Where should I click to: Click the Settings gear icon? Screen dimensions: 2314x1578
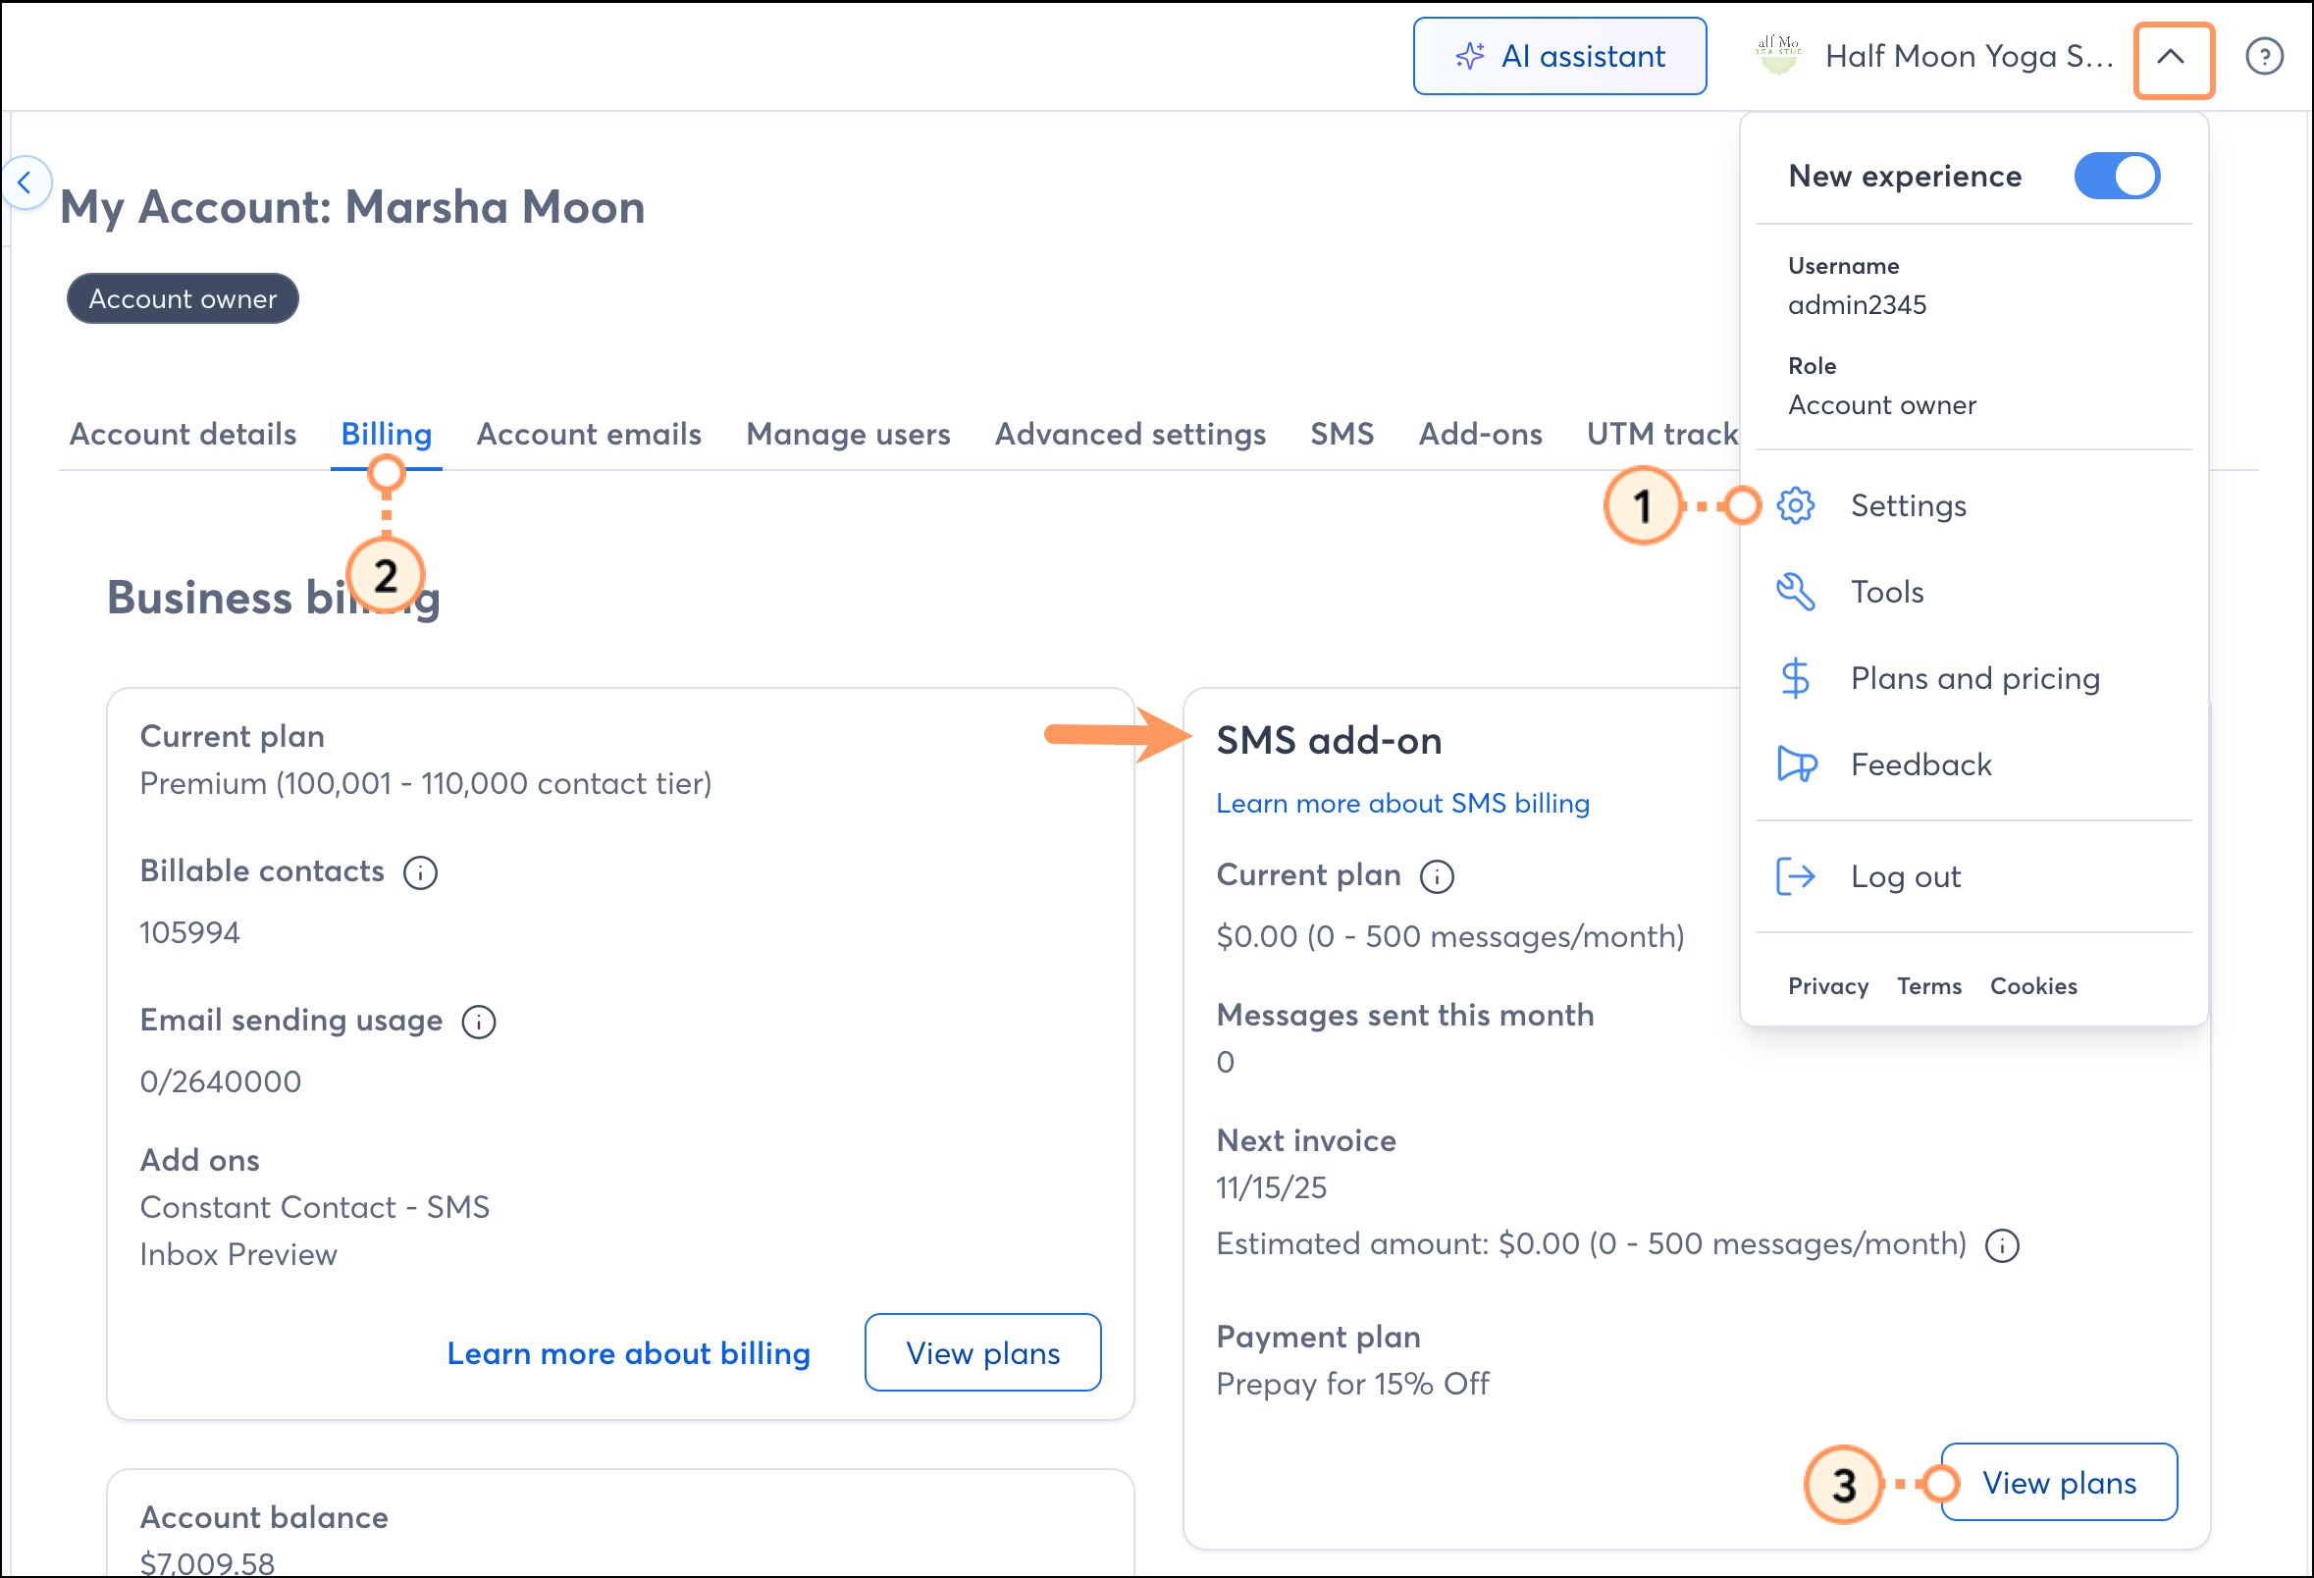(x=1795, y=505)
